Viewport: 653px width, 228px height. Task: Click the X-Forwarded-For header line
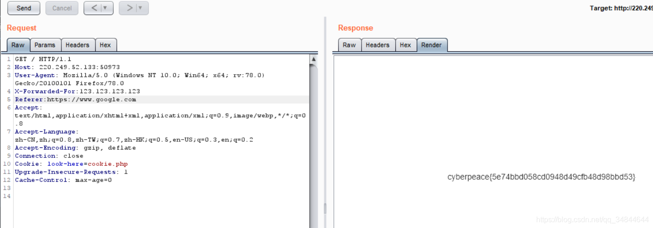pyautogui.click(x=77, y=91)
